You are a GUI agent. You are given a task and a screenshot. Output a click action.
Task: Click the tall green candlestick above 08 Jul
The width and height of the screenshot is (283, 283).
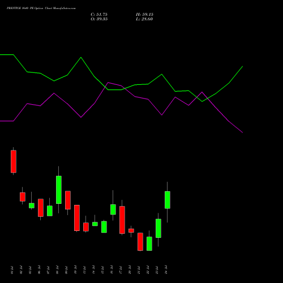click(x=59, y=190)
